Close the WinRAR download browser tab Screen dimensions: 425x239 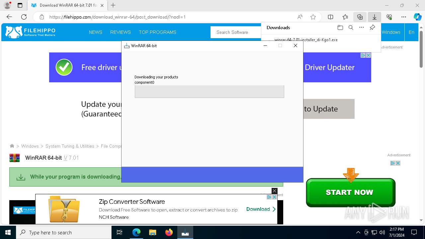[x=102, y=5]
